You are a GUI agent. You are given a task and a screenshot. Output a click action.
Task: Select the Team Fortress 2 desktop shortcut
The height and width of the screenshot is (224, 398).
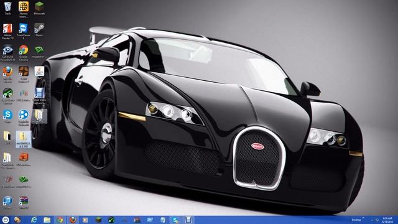(24, 75)
